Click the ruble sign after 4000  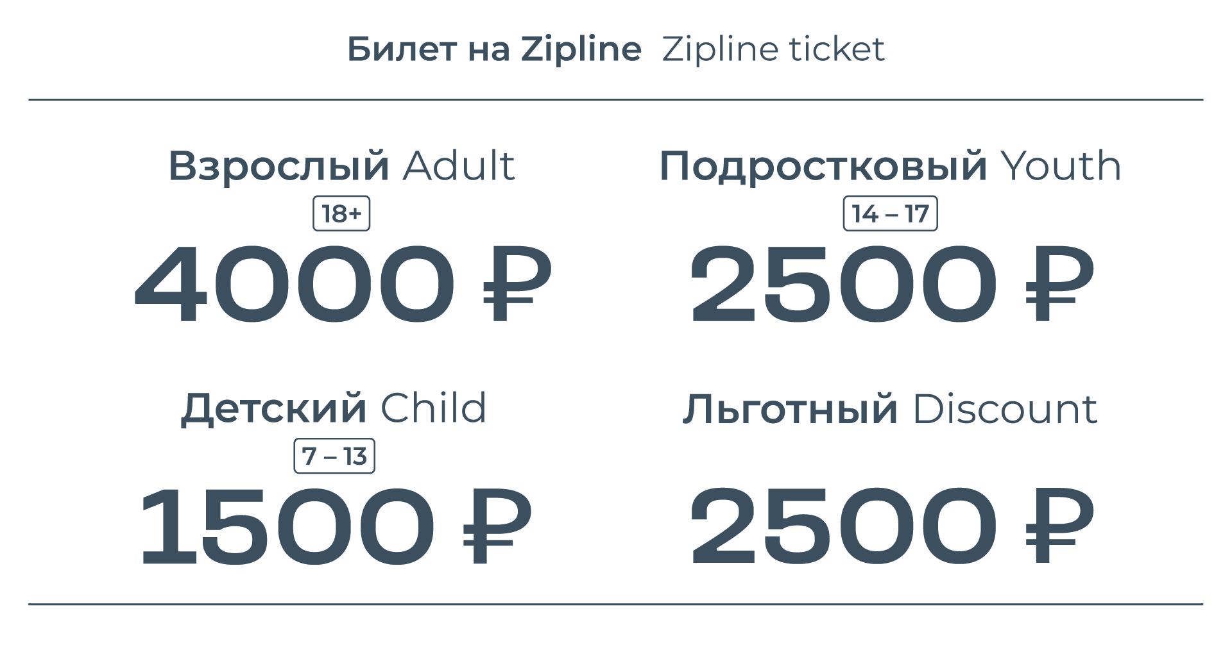point(516,284)
